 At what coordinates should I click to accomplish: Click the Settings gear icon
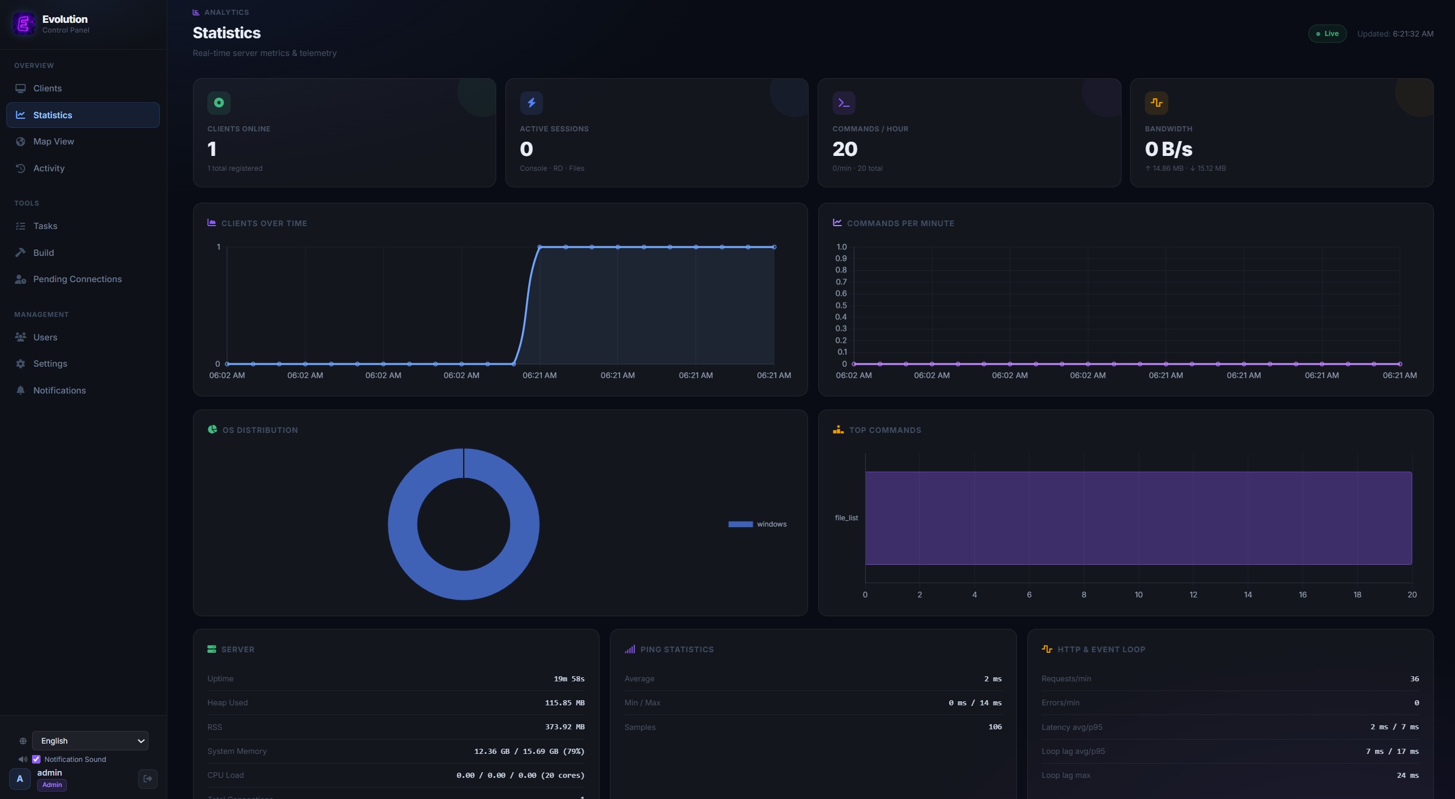(x=21, y=364)
